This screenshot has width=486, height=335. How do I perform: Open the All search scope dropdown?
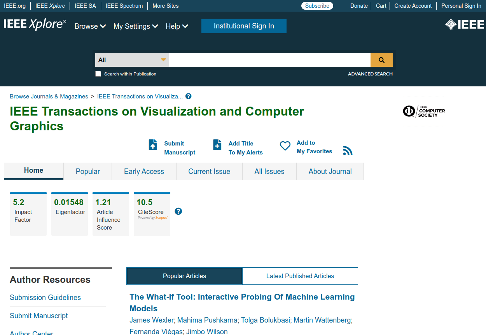[x=132, y=60]
